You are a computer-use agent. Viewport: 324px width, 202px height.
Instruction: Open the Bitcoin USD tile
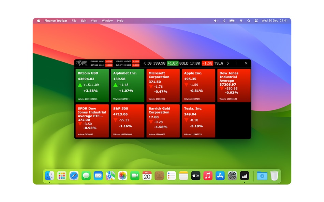coord(92,85)
